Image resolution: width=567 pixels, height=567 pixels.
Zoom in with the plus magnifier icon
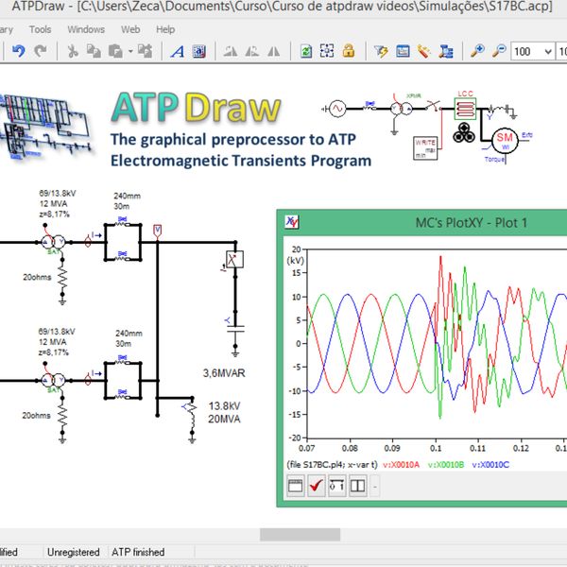[477, 51]
